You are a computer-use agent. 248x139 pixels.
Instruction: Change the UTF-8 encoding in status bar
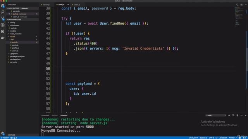pyautogui.click(x=211, y=138)
